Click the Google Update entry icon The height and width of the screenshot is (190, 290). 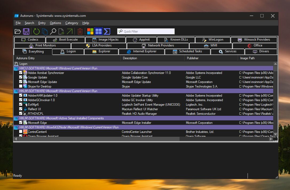25,77
